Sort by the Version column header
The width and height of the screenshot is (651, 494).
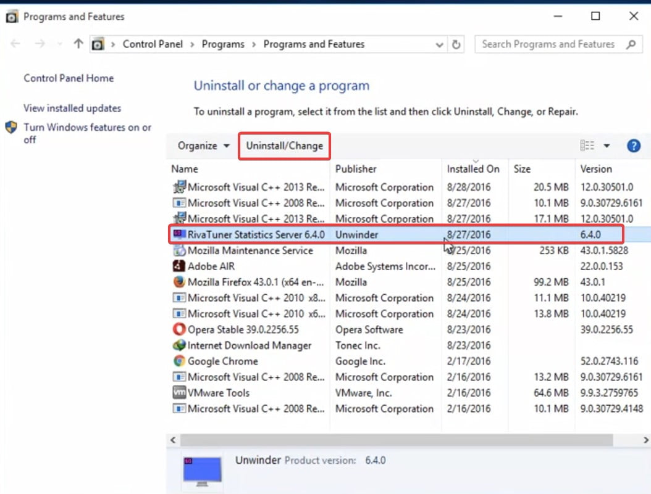(596, 169)
